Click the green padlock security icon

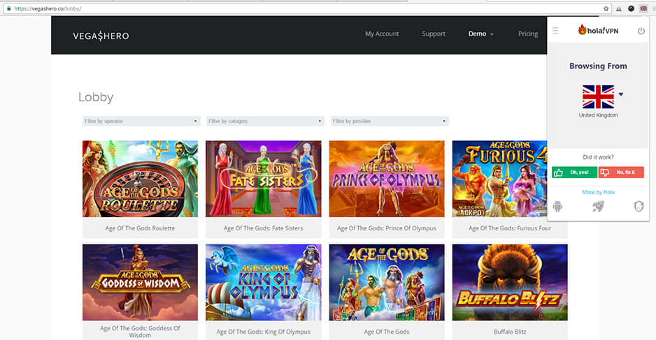[x=9, y=8]
